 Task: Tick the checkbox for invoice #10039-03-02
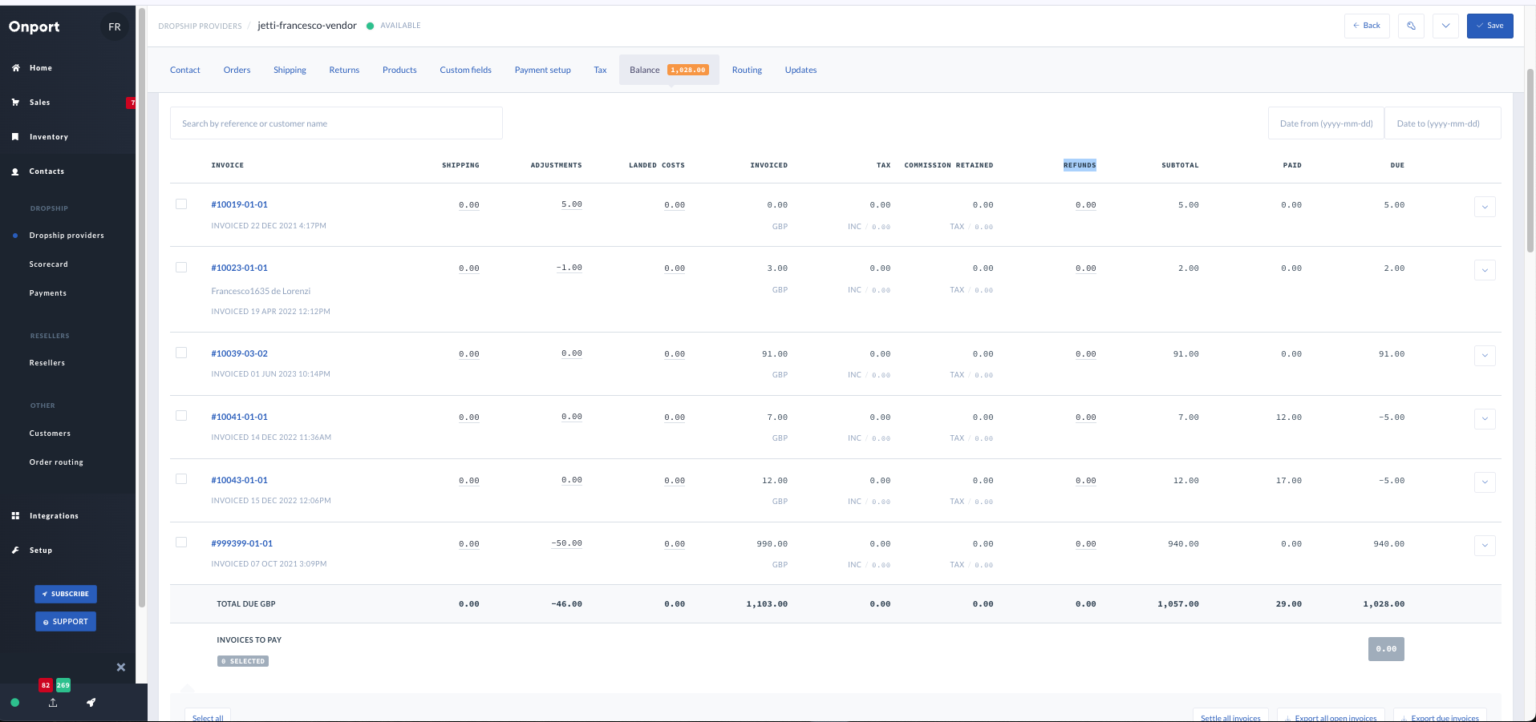(181, 353)
